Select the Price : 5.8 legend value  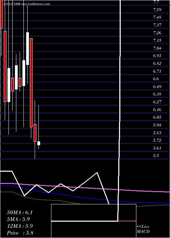(20, 233)
